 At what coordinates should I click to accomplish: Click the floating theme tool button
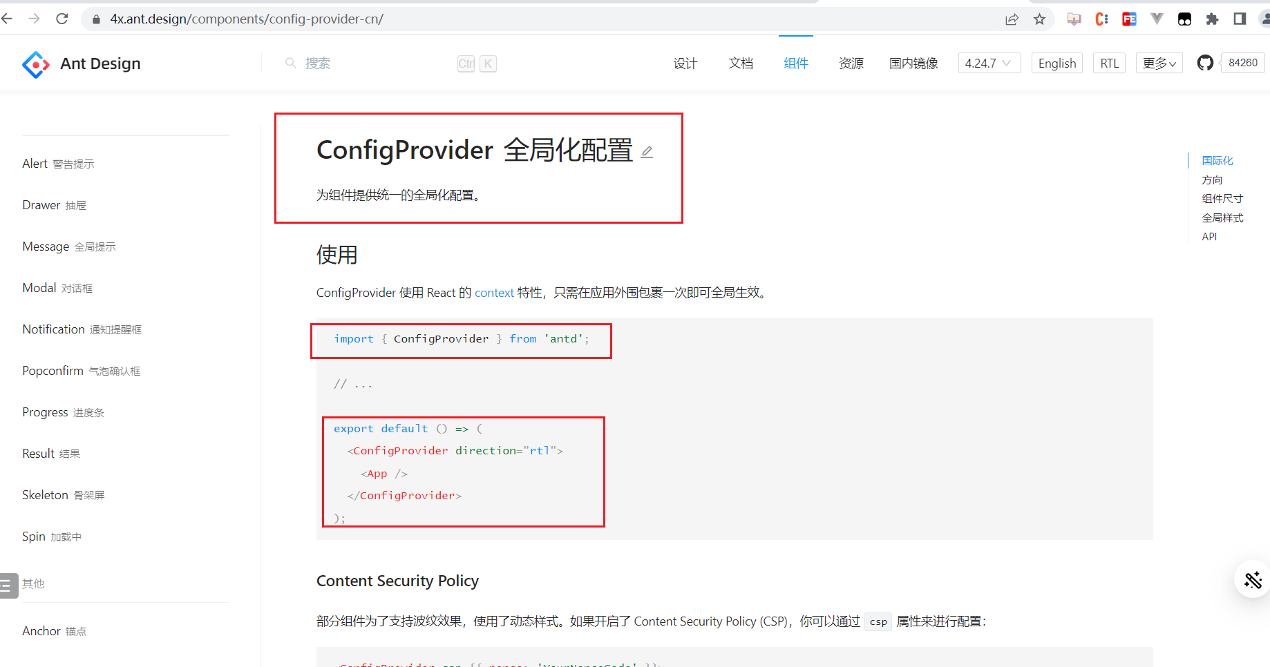point(1252,579)
